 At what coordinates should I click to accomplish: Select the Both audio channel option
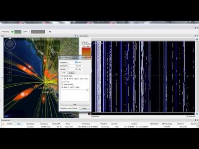[62, 87]
